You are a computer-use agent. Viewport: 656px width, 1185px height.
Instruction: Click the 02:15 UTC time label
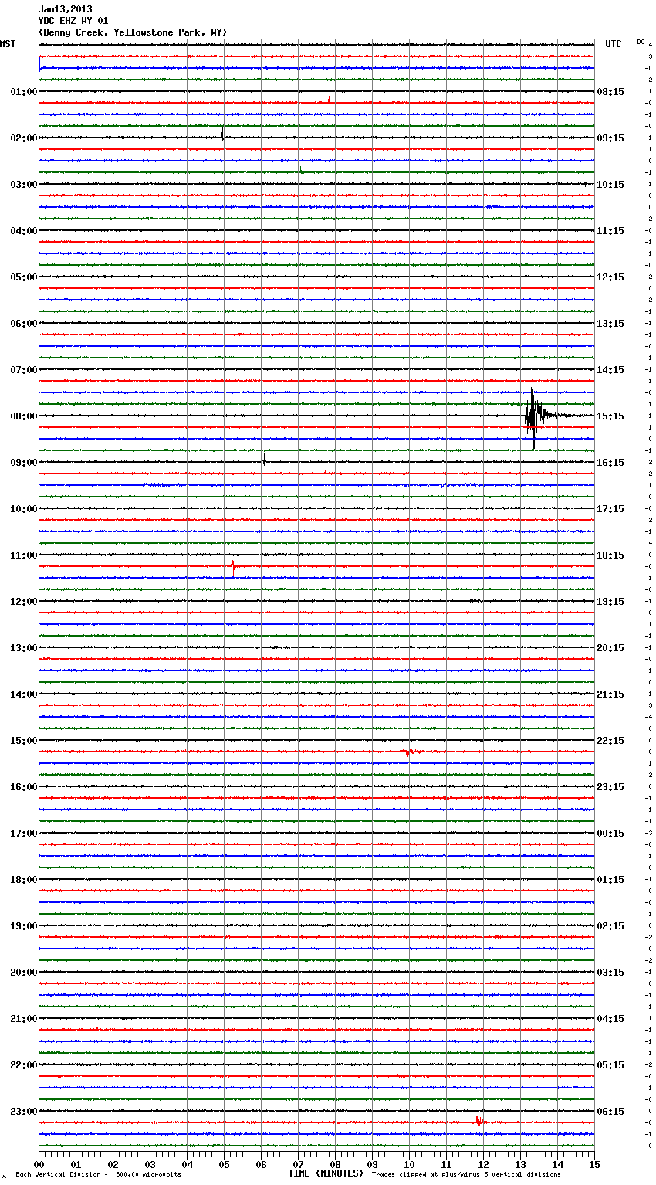610,926
